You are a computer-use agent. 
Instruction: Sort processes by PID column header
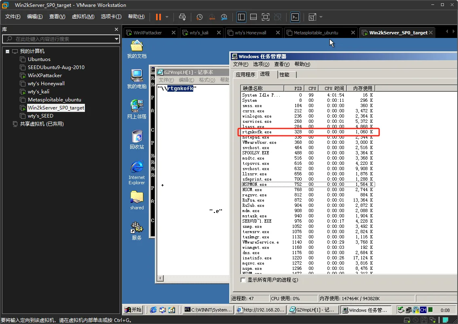click(x=294, y=88)
